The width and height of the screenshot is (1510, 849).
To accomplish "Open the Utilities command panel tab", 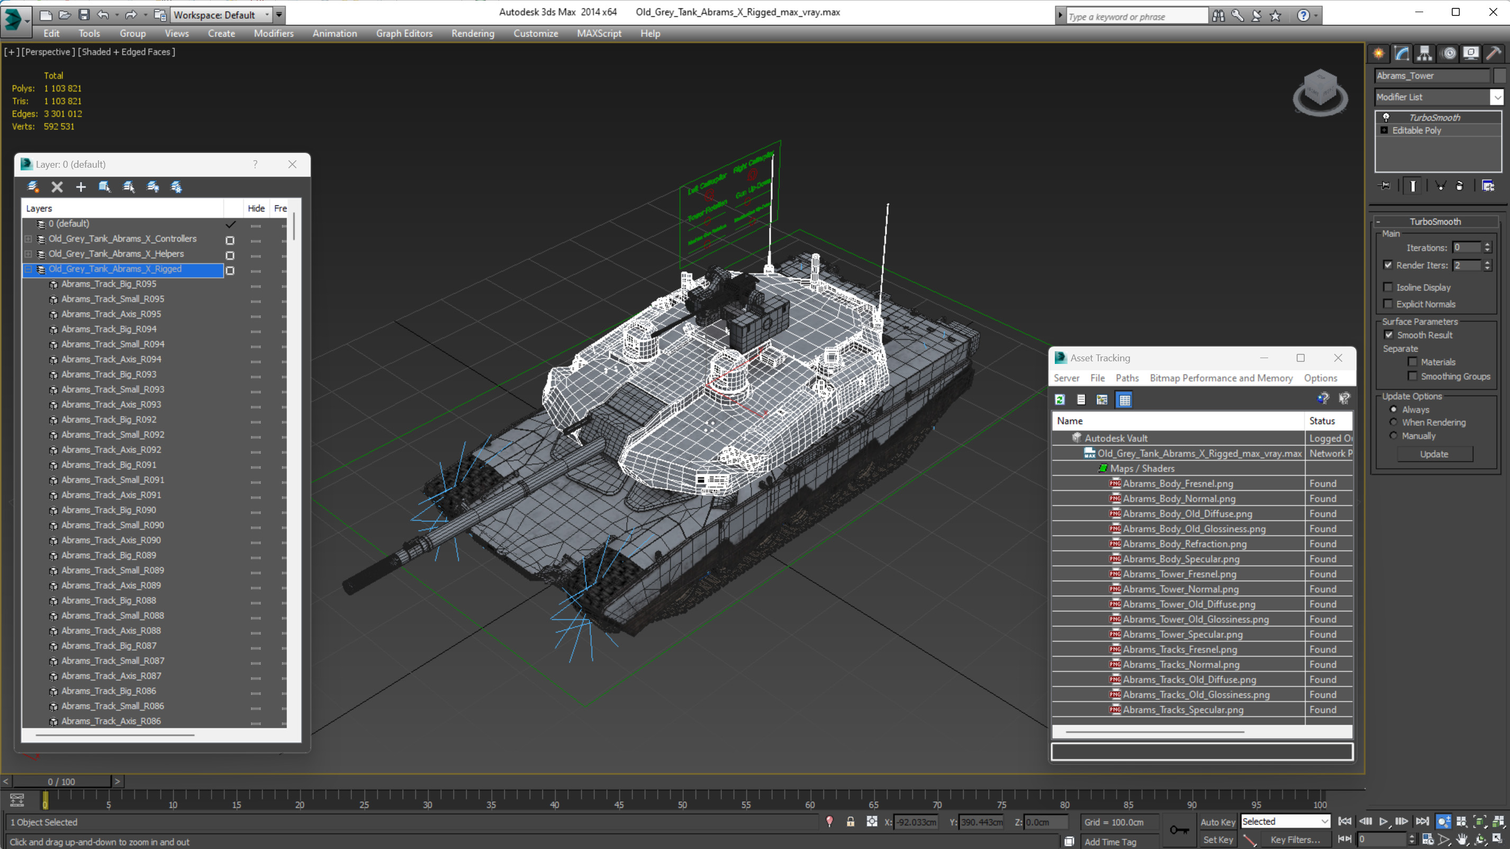I will pos(1494,53).
